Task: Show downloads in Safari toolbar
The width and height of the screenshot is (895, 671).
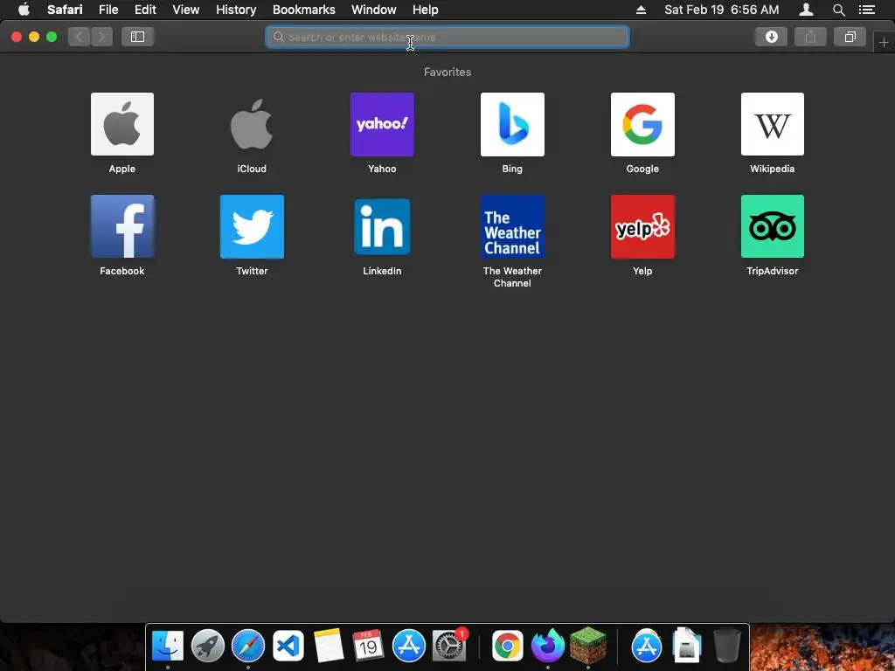Action: pyautogui.click(x=771, y=37)
